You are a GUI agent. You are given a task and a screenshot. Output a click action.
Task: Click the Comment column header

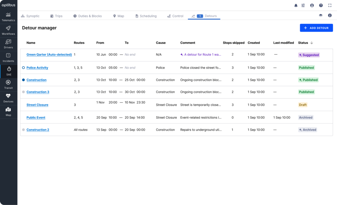click(188, 43)
